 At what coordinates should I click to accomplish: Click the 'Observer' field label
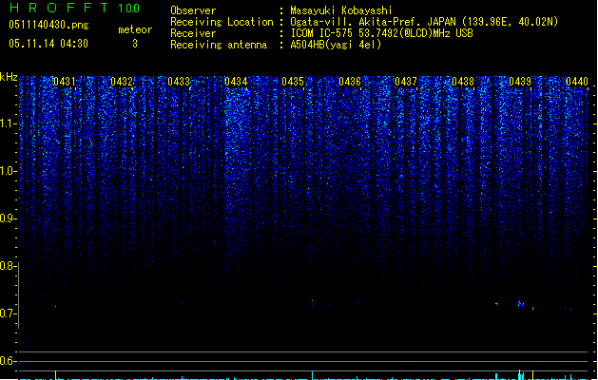coord(193,10)
